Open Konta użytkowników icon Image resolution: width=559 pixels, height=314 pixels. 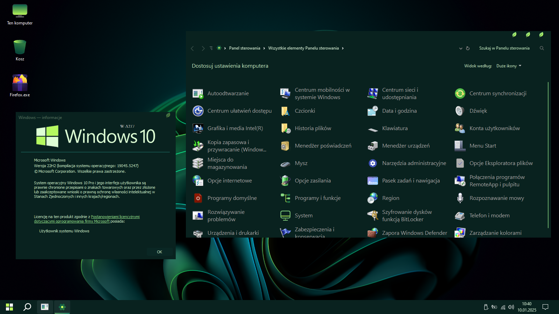[460, 128]
